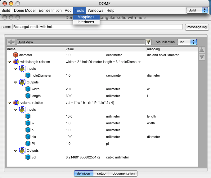Screen dimensions: 211x178
Task: Click the 'millimeter' unit of h
Action: click(x=113, y=130)
